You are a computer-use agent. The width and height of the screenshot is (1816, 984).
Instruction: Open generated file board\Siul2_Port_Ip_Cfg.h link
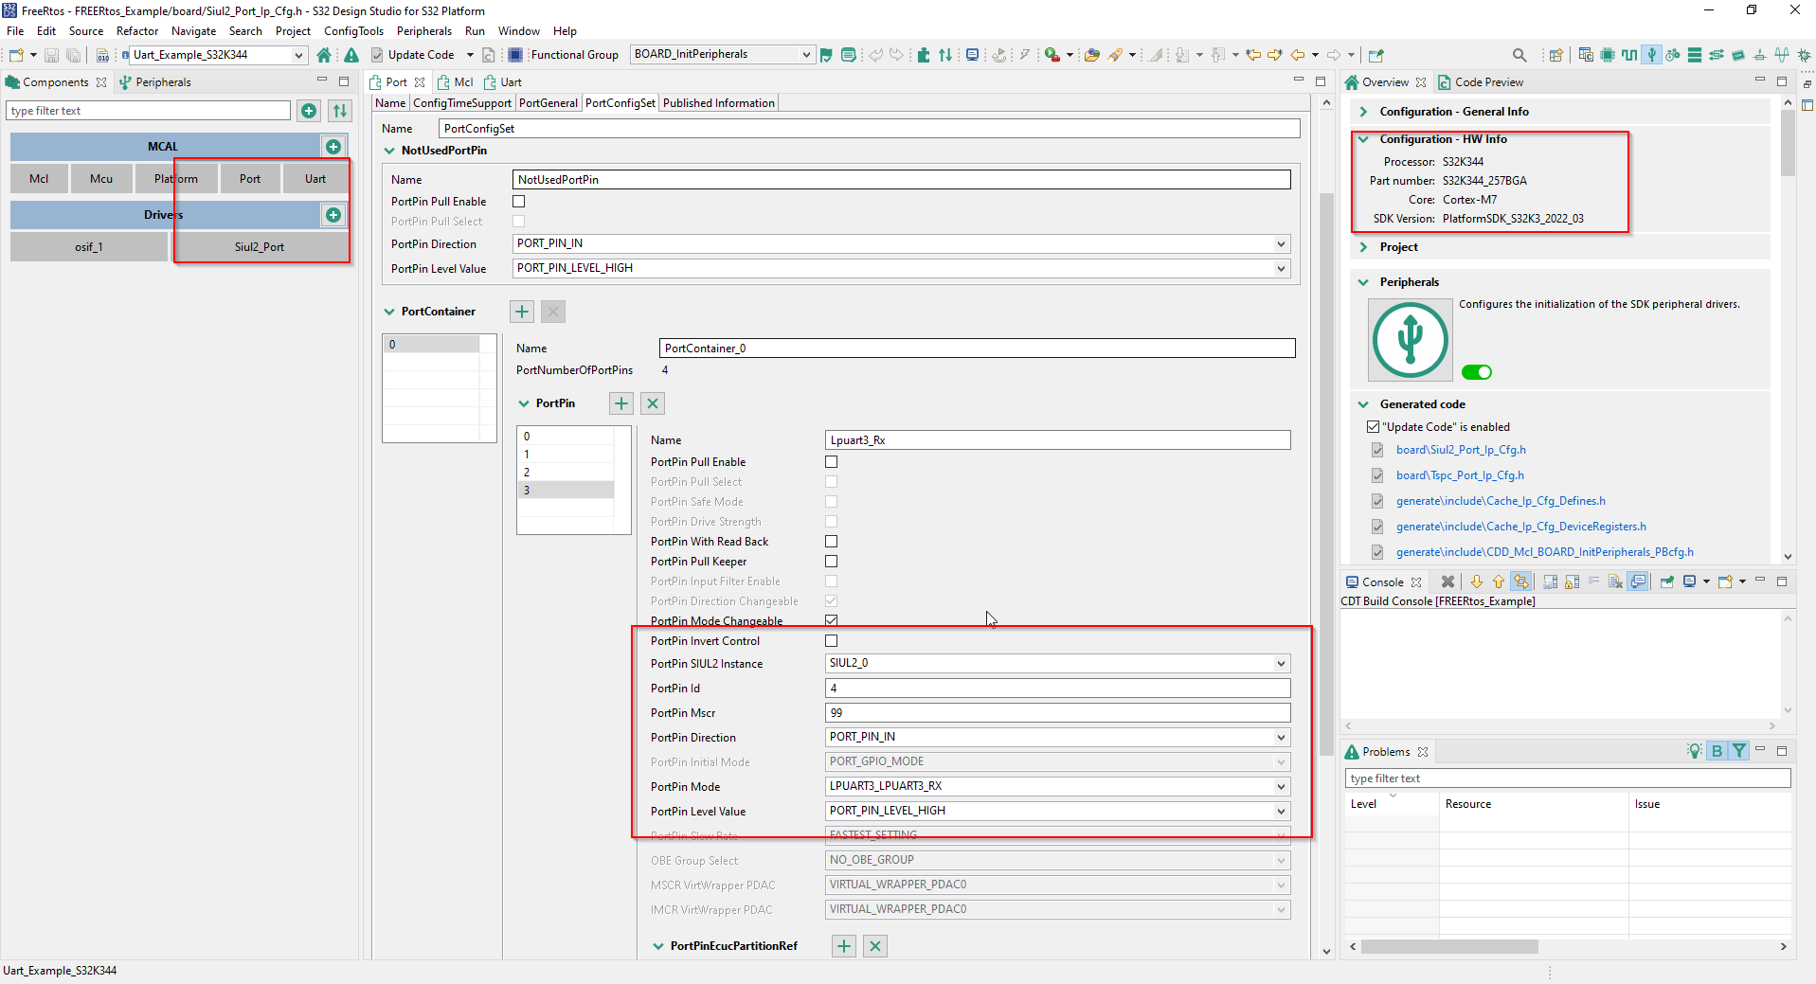click(1461, 450)
